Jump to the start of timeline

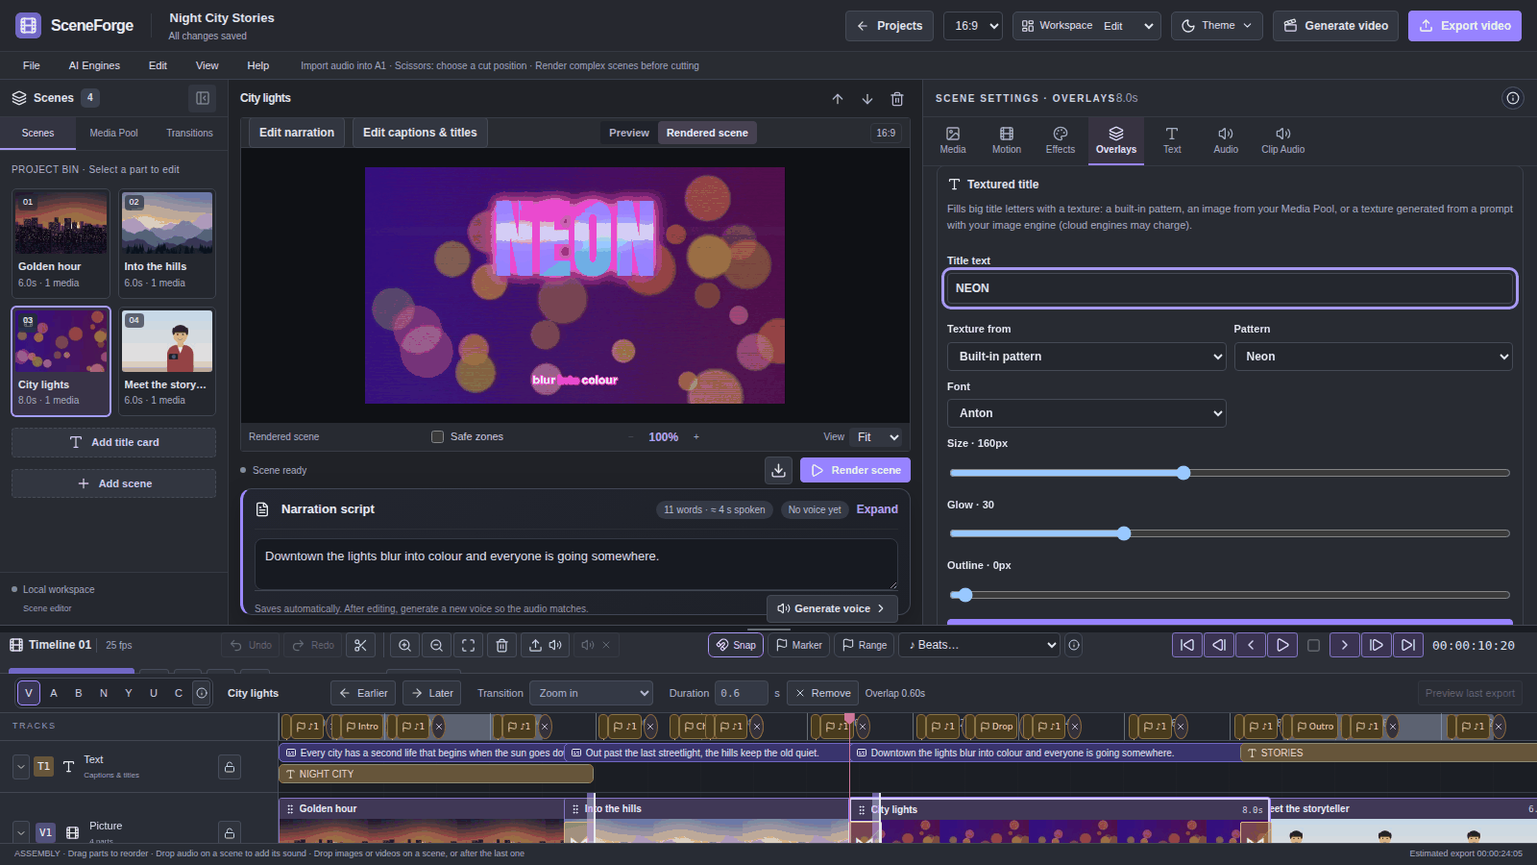point(1187,645)
